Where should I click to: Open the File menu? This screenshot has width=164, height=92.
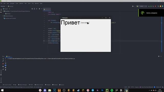[1, 3]
